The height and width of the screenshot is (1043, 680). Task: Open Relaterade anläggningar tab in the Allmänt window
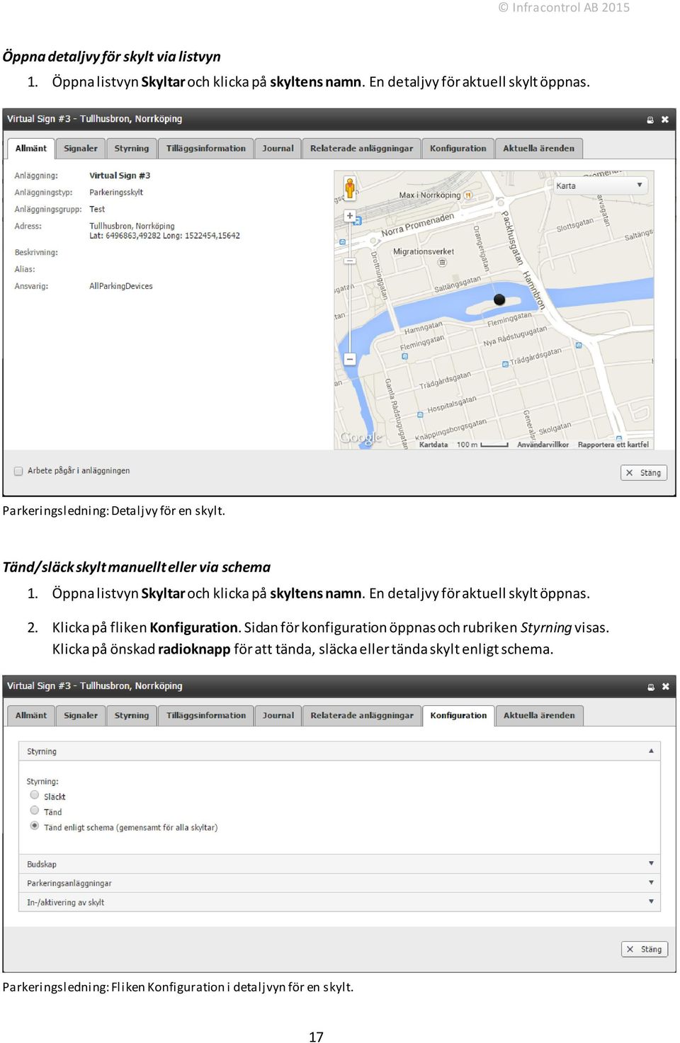click(361, 149)
